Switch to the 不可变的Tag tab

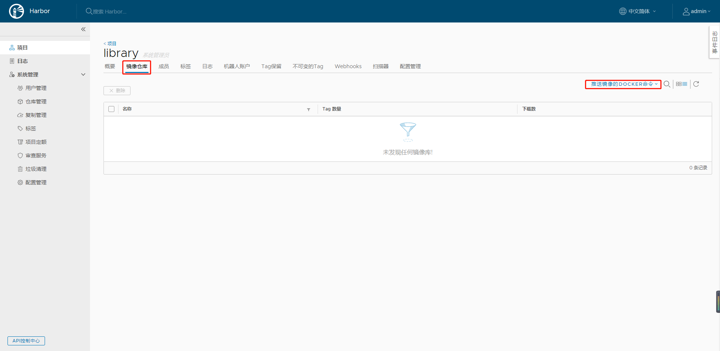point(308,66)
